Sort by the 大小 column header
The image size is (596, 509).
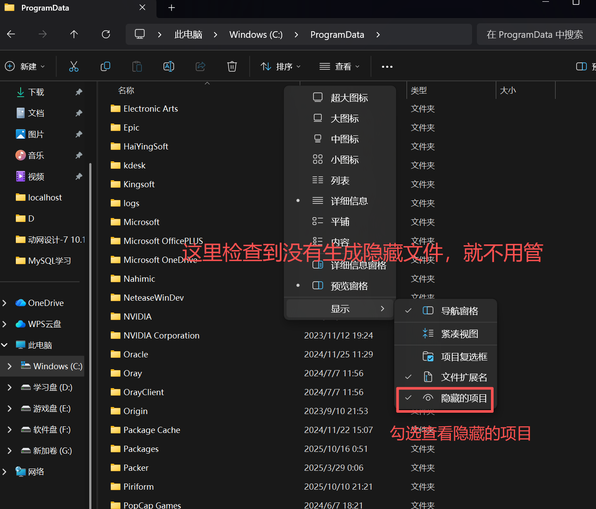(x=508, y=90)
